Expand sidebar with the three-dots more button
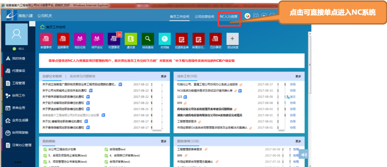 point(18,163)
